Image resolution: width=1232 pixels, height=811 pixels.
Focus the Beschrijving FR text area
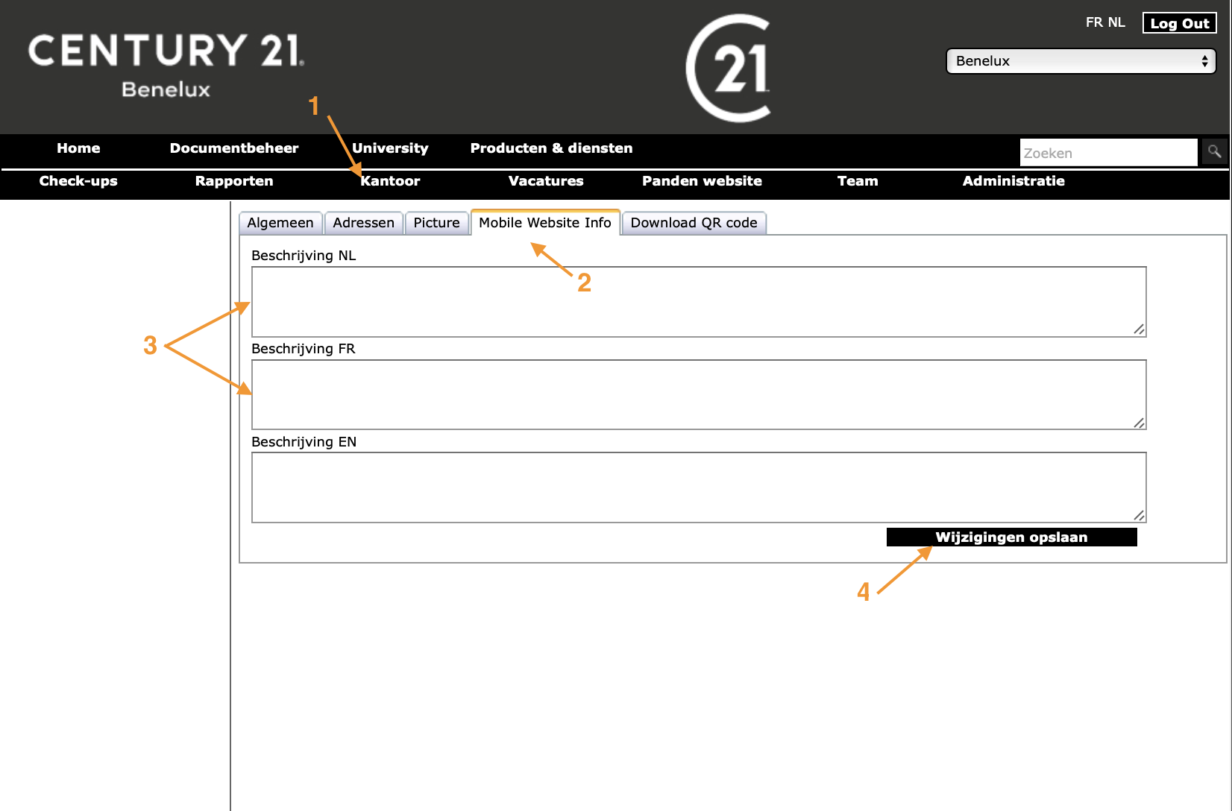pyautogui.click(x=698, y=395)
